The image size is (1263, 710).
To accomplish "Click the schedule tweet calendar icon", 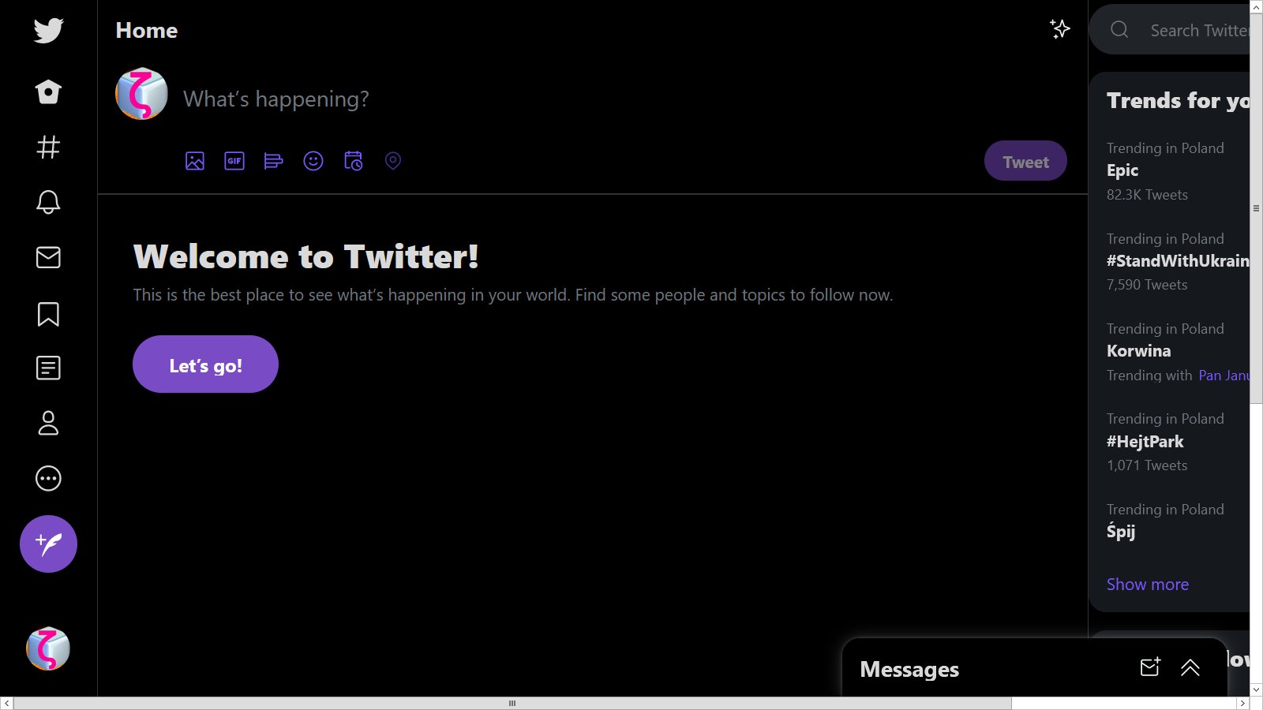I will click(x=353, y=161).
